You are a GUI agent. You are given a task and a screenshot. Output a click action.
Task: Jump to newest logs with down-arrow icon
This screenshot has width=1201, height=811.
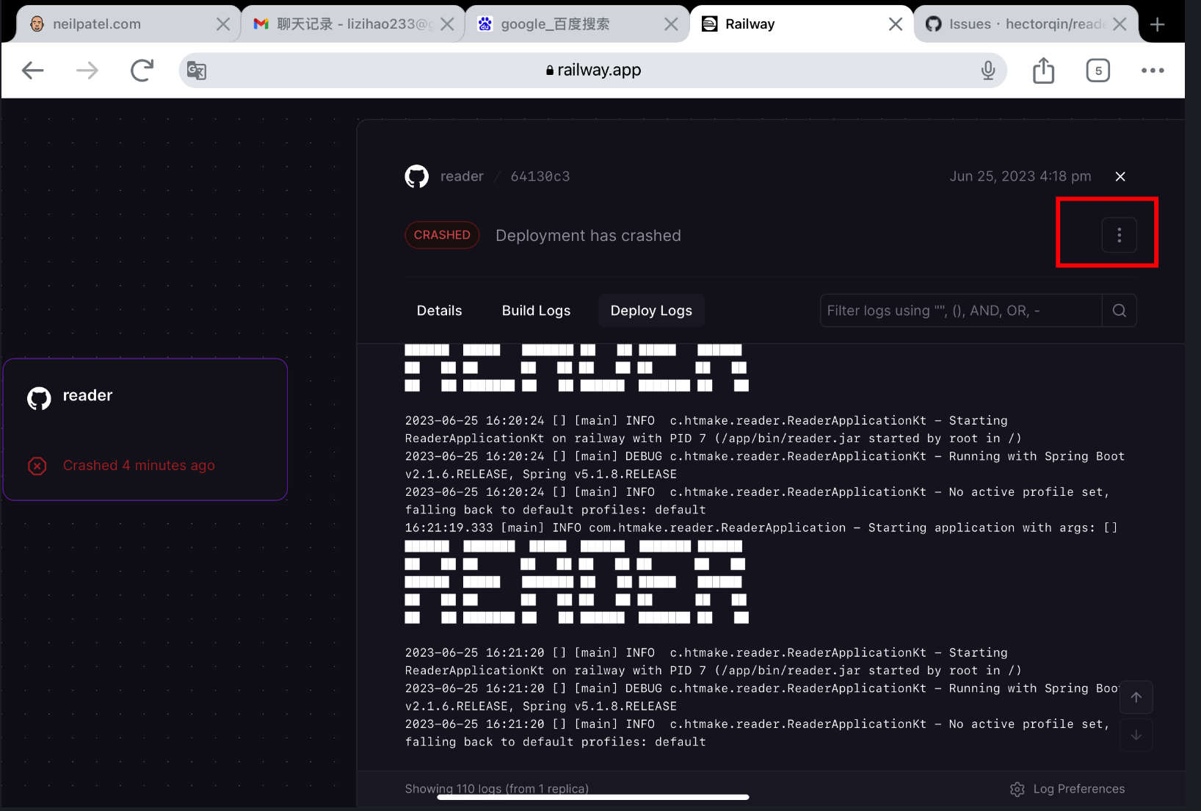(1136, 735)
